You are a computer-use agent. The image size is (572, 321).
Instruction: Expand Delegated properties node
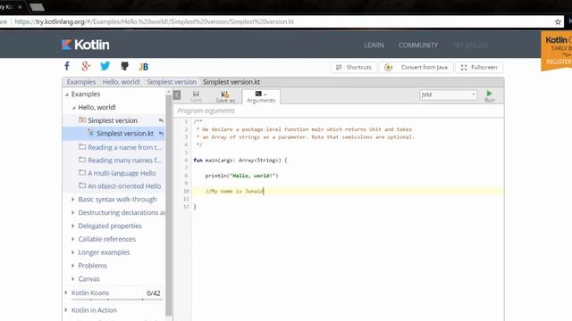(72, 226)
